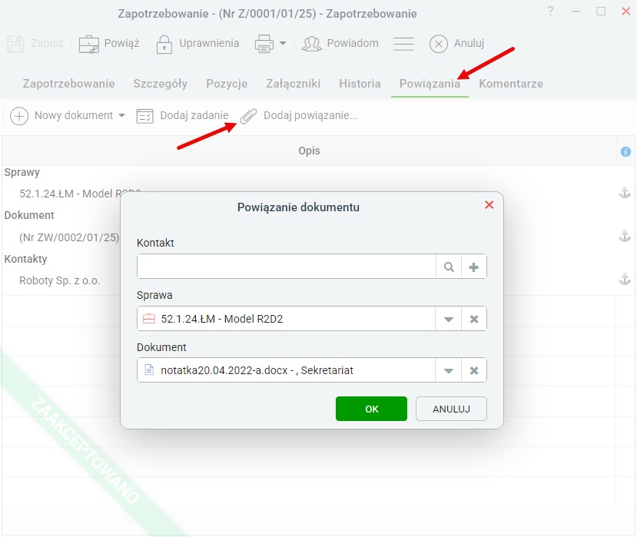The width and height of the screenshot is (637, 537).
Task: Click the Nowy dokument plus icon
Action: (19, 116)
